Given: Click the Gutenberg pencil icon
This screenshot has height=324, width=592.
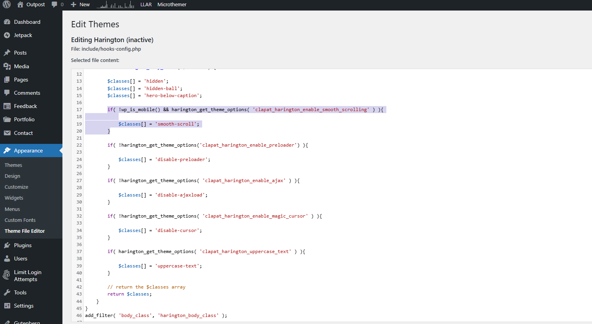Looking at the screenshot, I should (x=7, y=322).
